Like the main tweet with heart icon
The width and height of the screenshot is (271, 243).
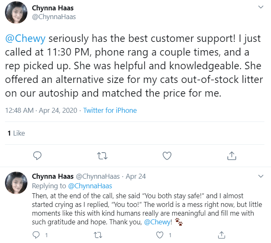click(x=167, y=156)
